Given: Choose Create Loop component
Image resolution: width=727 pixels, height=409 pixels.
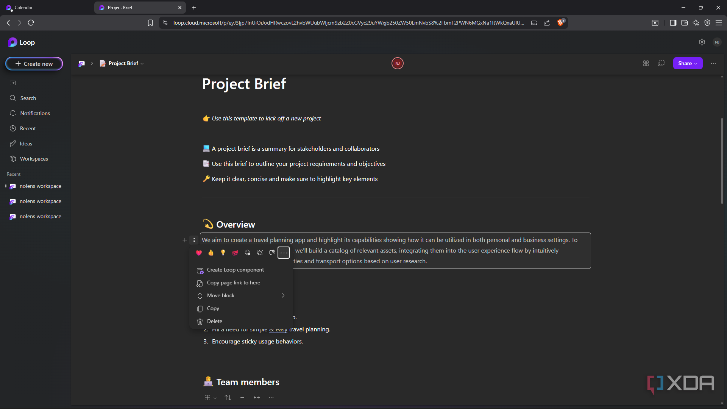Looking at the screenshot, I should coord(241,270).
